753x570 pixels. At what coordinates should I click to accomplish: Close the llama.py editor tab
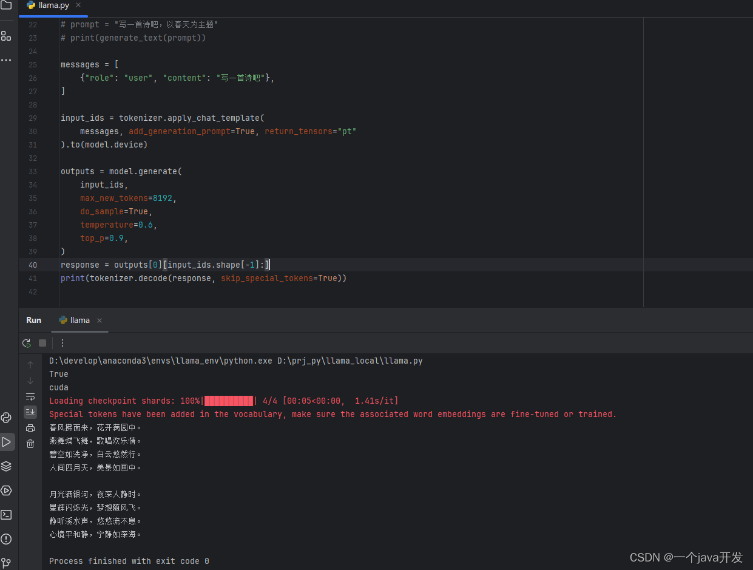(x=78, y=5)
